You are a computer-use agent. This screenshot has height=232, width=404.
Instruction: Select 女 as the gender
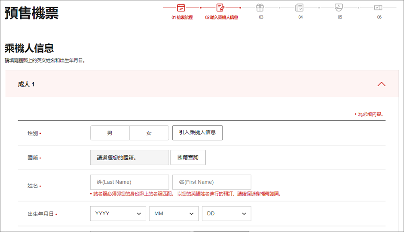(x=149, y=133)
